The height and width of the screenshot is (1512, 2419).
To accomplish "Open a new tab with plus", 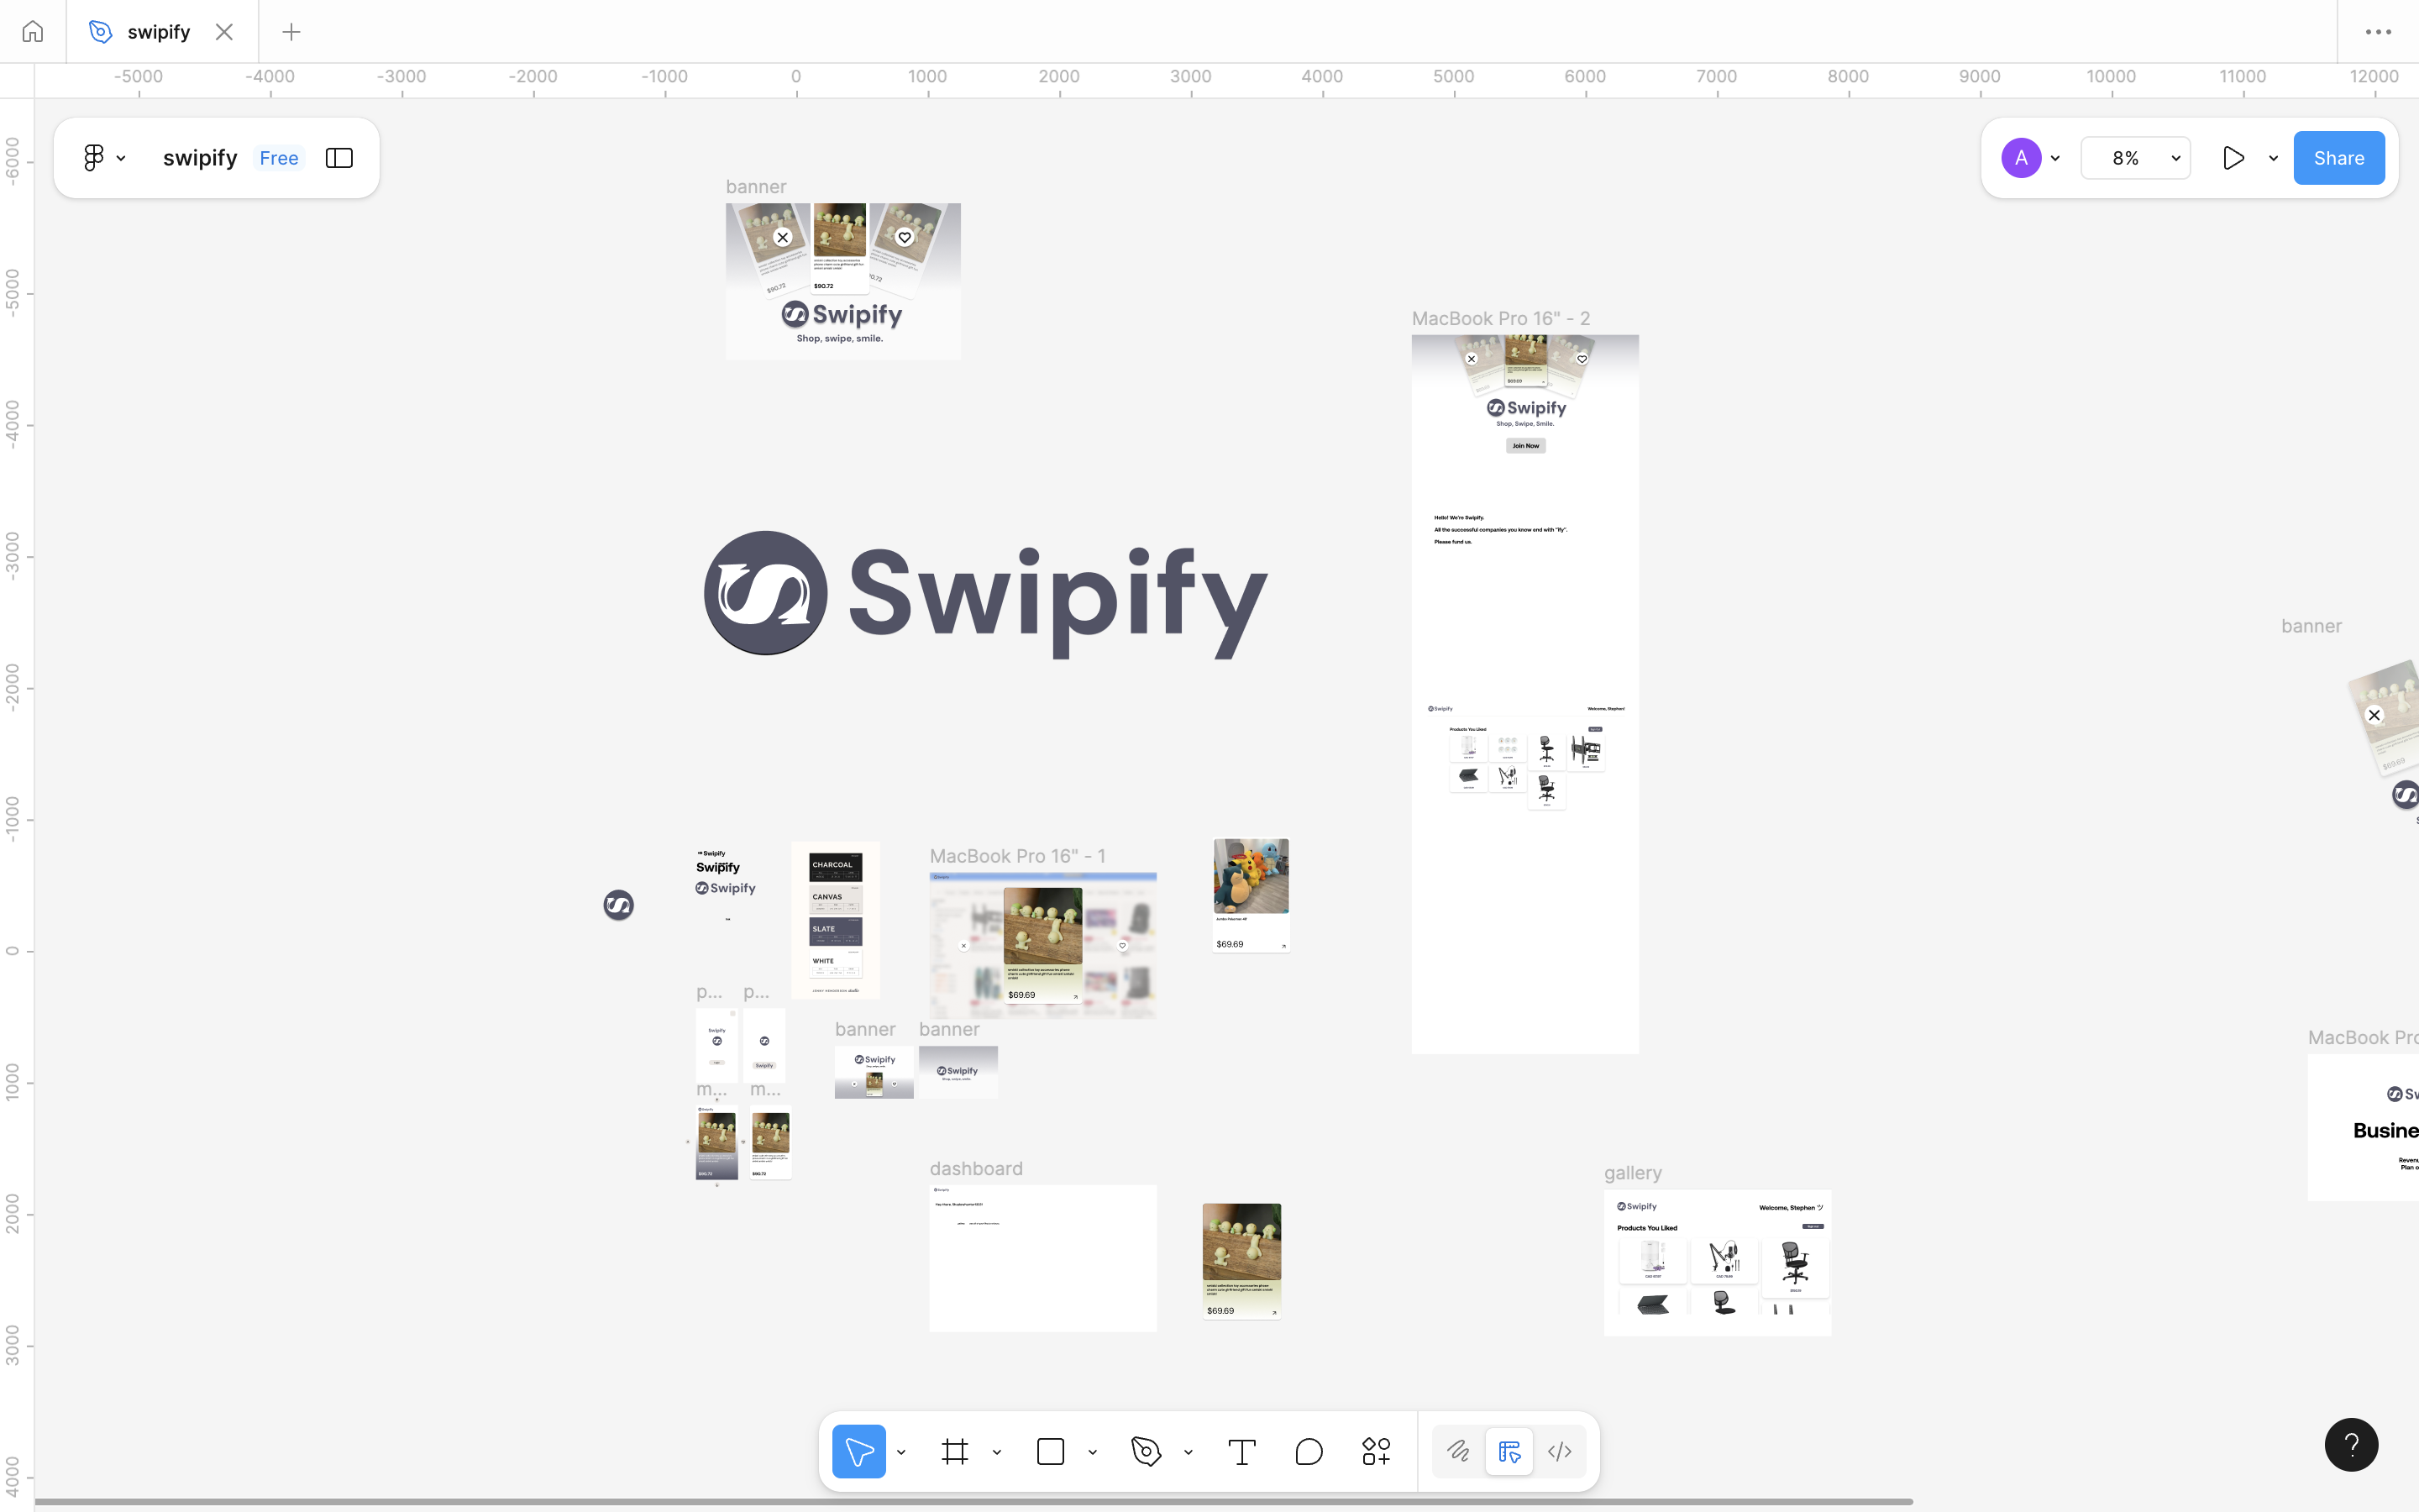I will tap(291, 32).
